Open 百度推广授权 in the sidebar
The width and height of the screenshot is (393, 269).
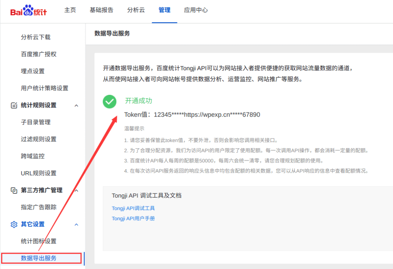click(39, 54)
